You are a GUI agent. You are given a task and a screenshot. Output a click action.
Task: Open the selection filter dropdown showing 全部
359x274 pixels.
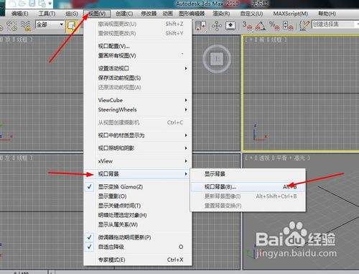[x=50, y=24]
